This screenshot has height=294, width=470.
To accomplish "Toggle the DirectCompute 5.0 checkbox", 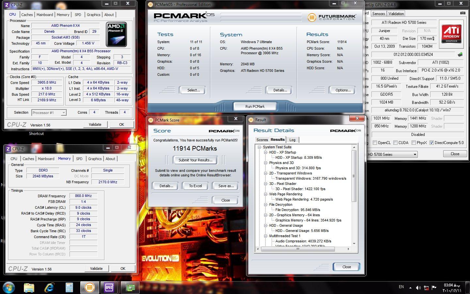I will coord(431,142).
